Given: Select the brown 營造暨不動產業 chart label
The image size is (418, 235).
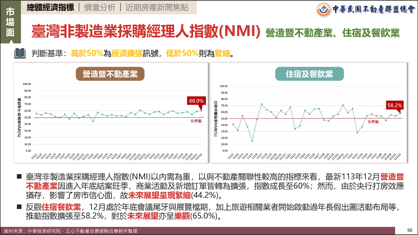Looking at the screenshot, I should tap(110, 74).
